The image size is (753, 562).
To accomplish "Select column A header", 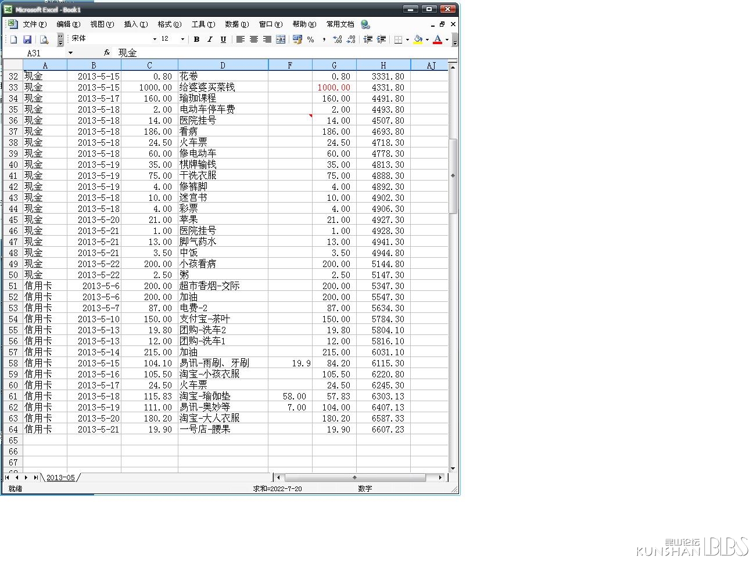I will point(45,65).
